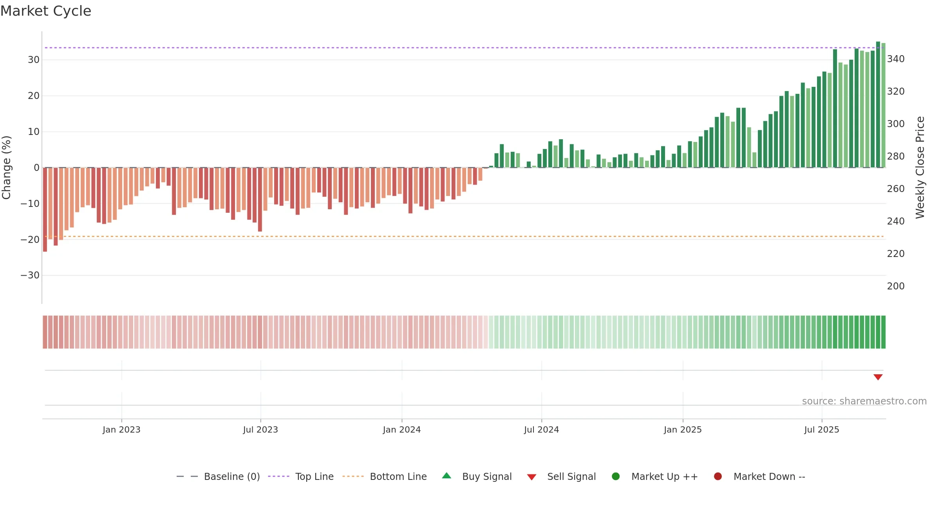
Task: Click the orange dotted Bottom Line sample in legend
Action: (353, 476)
